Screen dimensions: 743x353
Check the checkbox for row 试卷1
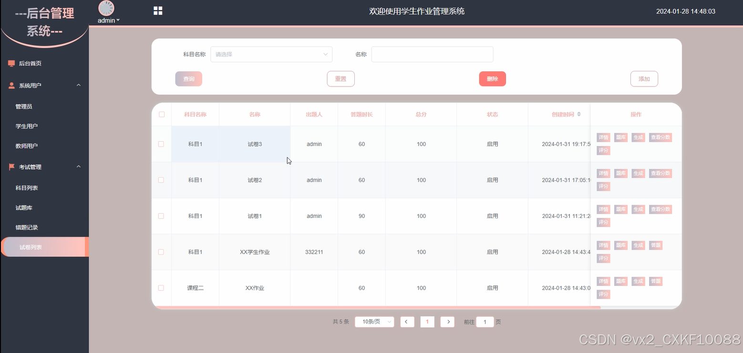(x=161, y=216)
